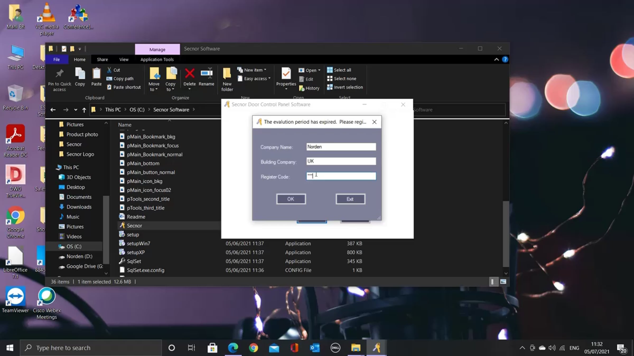This screenshot has width=634, height=356.
Task: Click the Company Name input field
Action: [341, 147]
